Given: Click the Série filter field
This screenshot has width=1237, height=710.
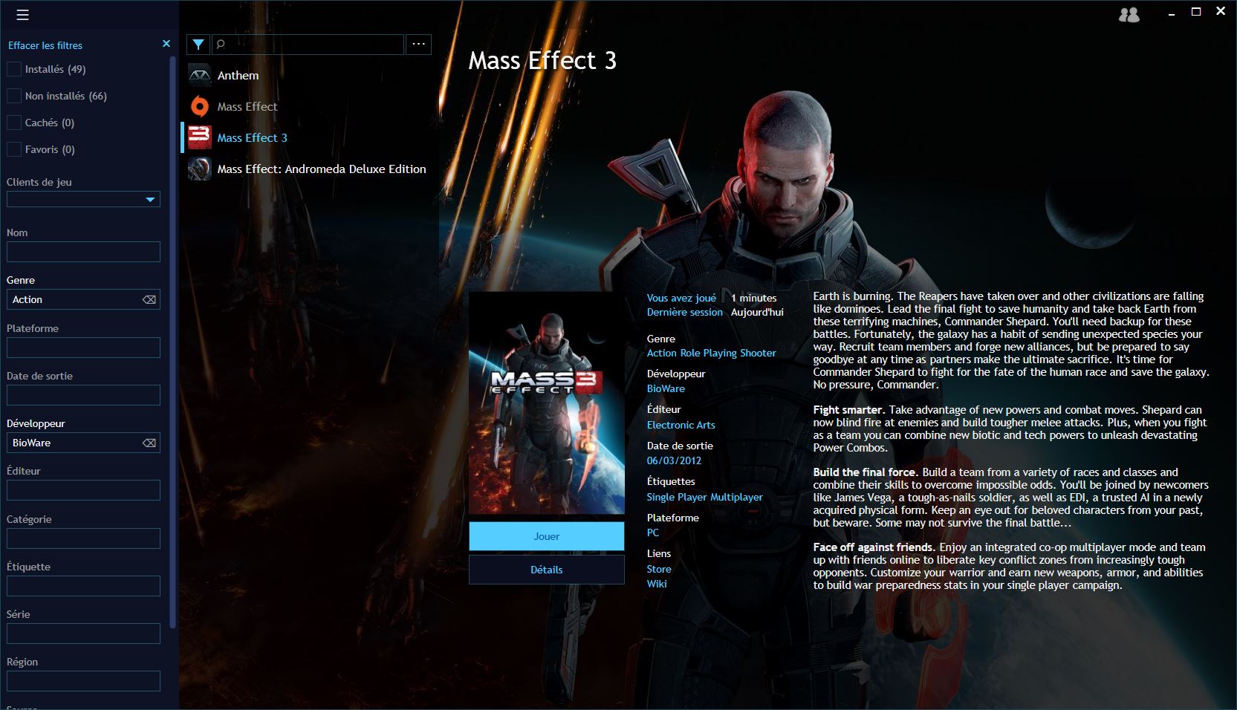Looking at the screenshot, I should coord(83,634).
